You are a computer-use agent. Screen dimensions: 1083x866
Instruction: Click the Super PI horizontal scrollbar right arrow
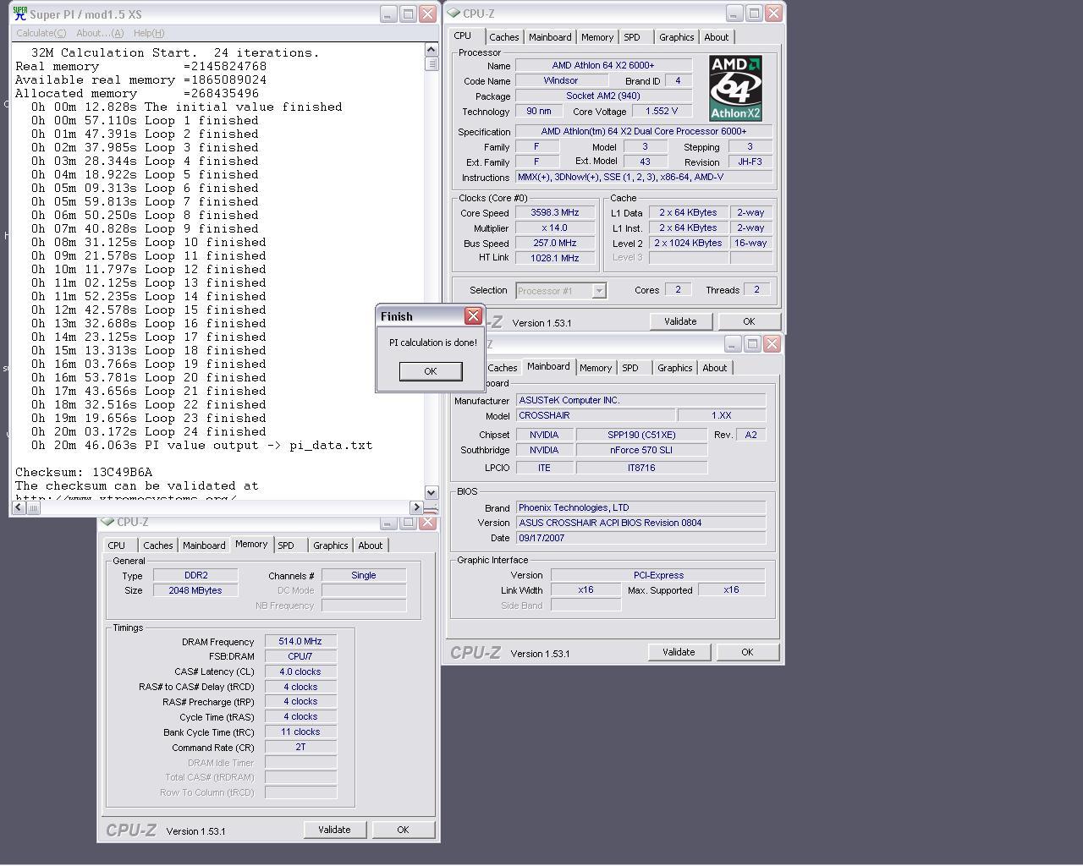point(415,507)
